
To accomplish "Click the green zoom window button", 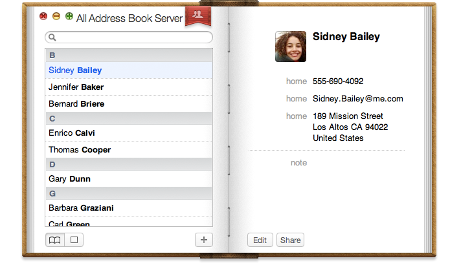I will pos(69,16).
